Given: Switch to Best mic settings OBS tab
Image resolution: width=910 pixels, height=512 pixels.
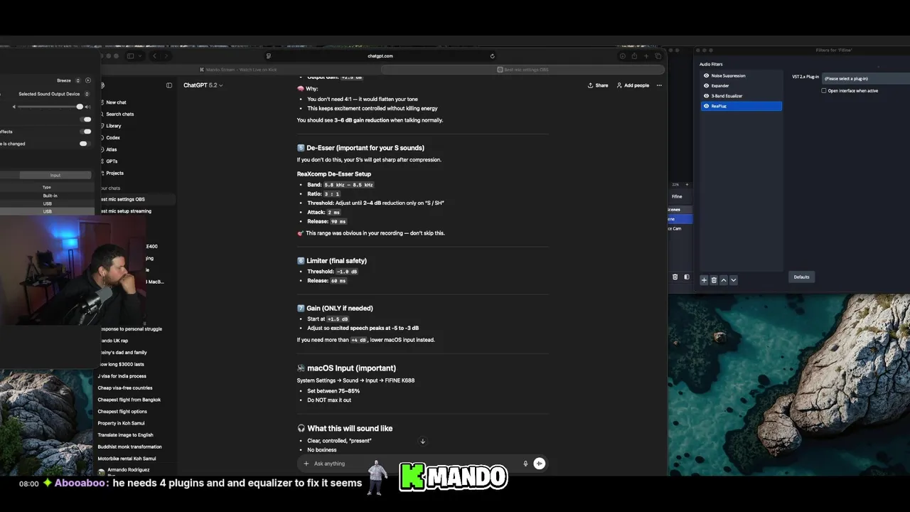Looking at the screenshot, I should coord(523,70).
